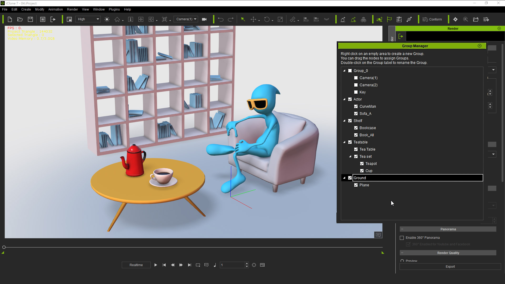The width and height of the screenshot is (505, 284).
Task: Collapse the Teatable group
Action: (344, 142)
